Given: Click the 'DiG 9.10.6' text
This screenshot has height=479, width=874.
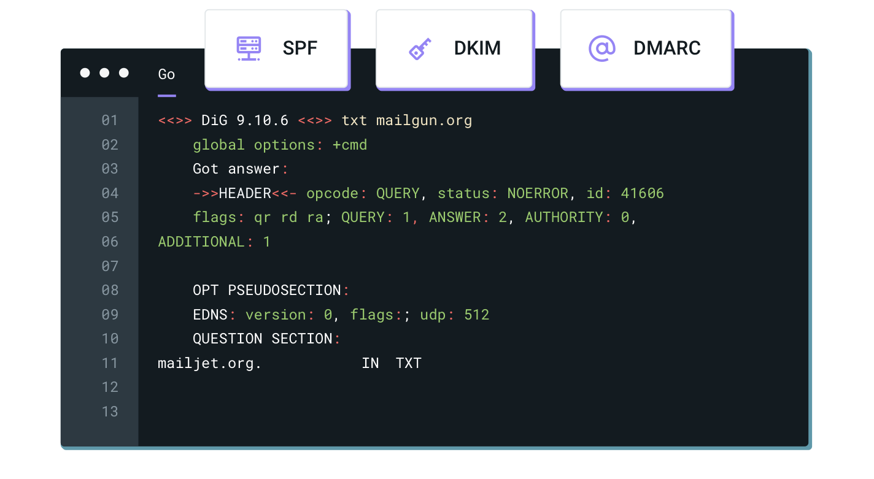Looking at the screenshot, I should (x=245, y=120).
